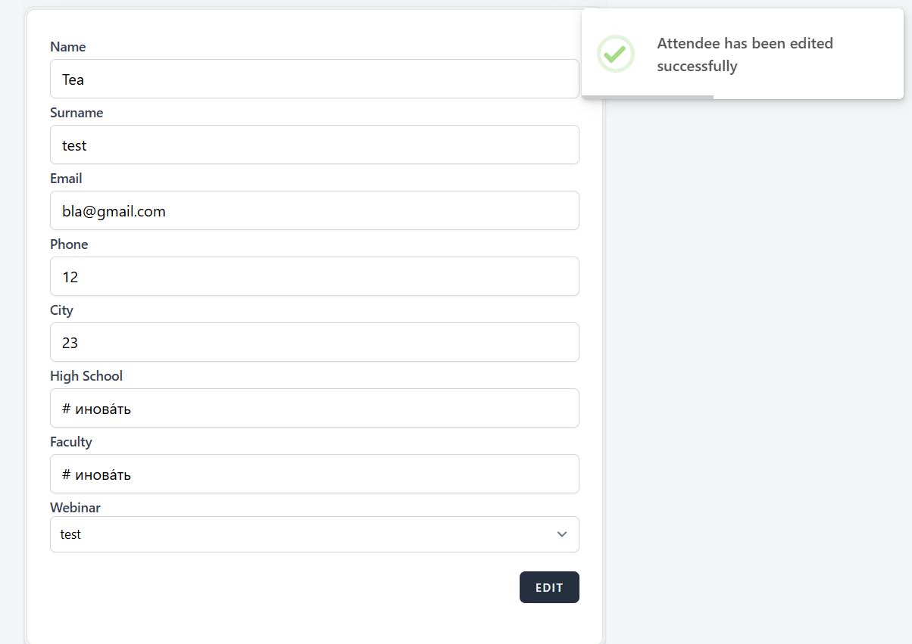
Task: Click into the Surname text field
Action: click(x=314, y=145)
